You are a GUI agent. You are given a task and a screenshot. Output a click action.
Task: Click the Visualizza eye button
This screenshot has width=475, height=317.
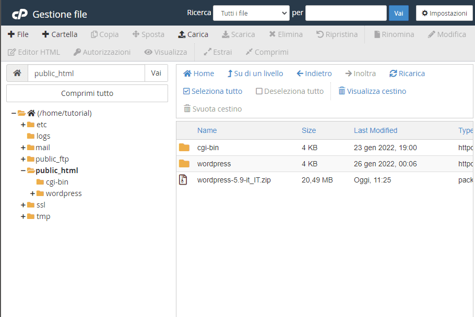tap(165, 52)
